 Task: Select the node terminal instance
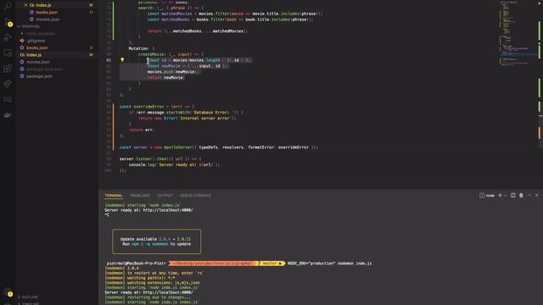[487, 196]
